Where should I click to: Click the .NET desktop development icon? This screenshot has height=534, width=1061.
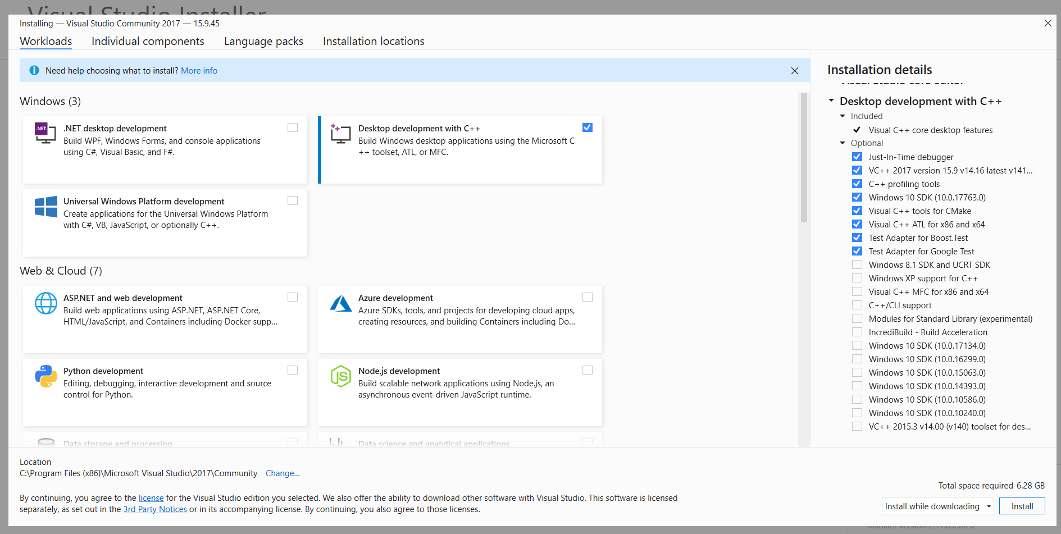click(x=45, y=133)
